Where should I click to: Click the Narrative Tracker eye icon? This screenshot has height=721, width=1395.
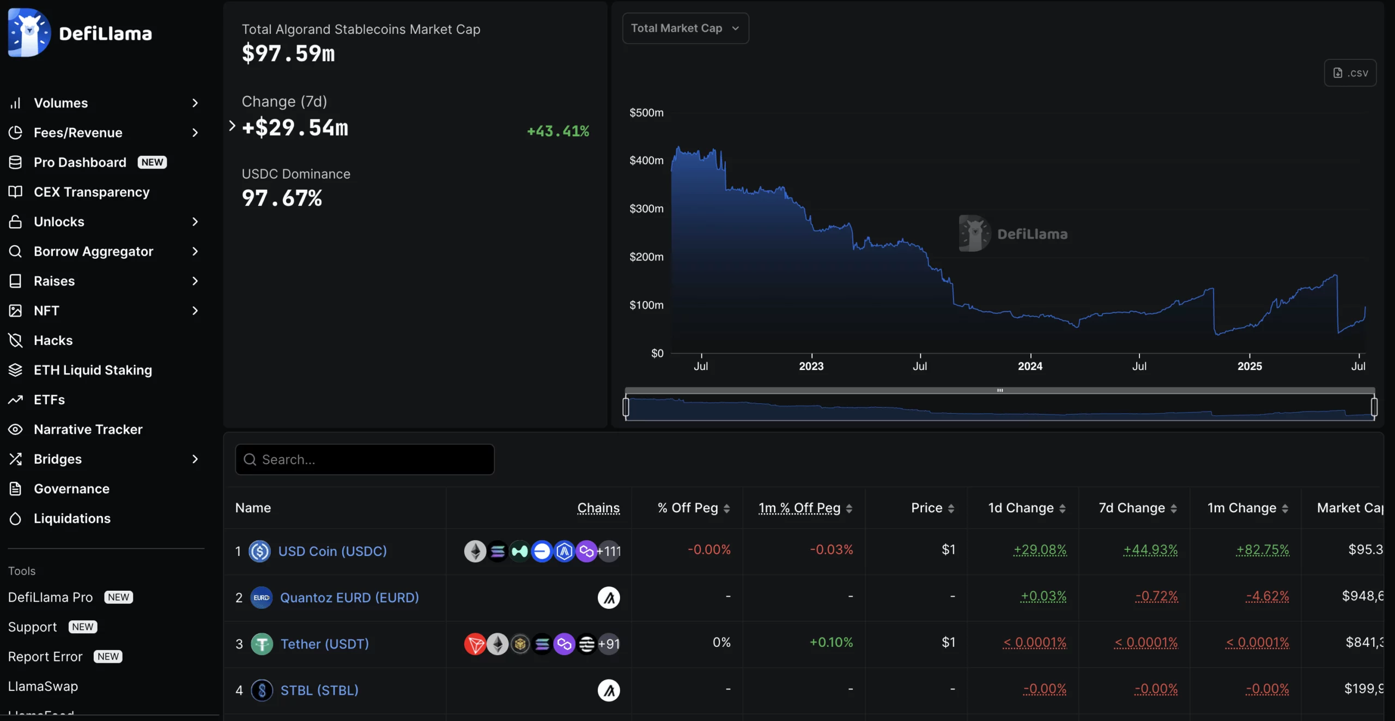point(15,429)
